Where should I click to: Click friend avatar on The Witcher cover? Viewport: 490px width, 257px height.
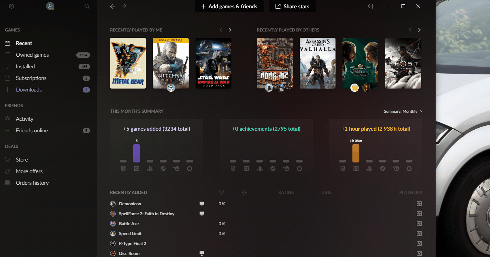(x=171, y=88)
